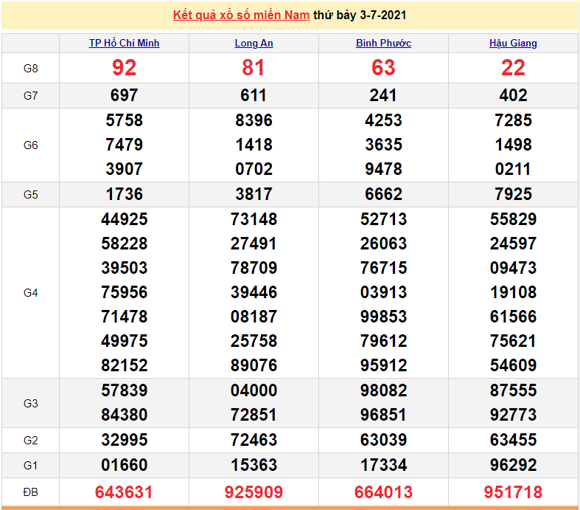This screenshot has height=510, width=580.
Task: Select special prize number 925909
Action: point(254,492)
